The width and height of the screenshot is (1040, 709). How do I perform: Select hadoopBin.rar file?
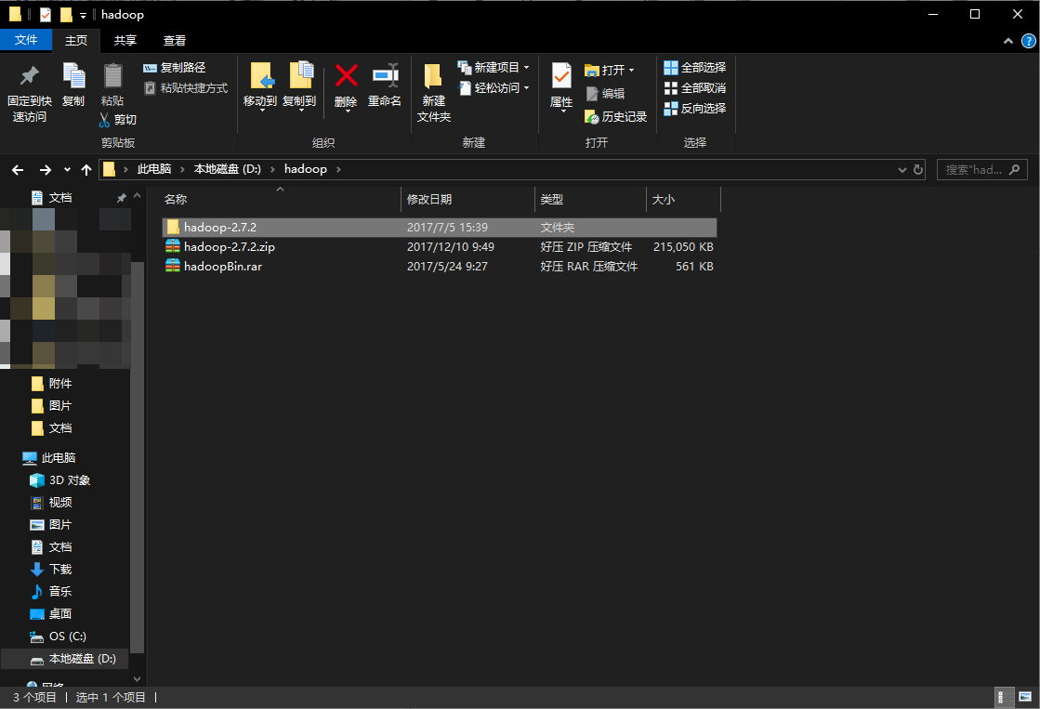coord(439,267)
